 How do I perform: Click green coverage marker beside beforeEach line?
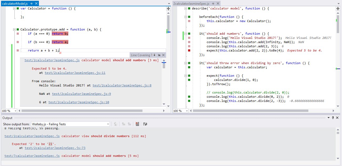[189, 17]
